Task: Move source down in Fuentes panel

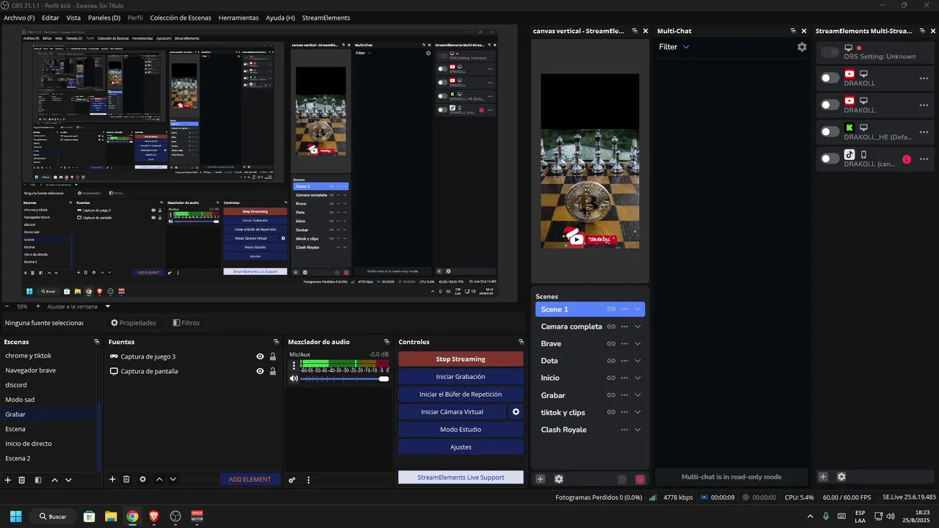Action: [173, 479]
